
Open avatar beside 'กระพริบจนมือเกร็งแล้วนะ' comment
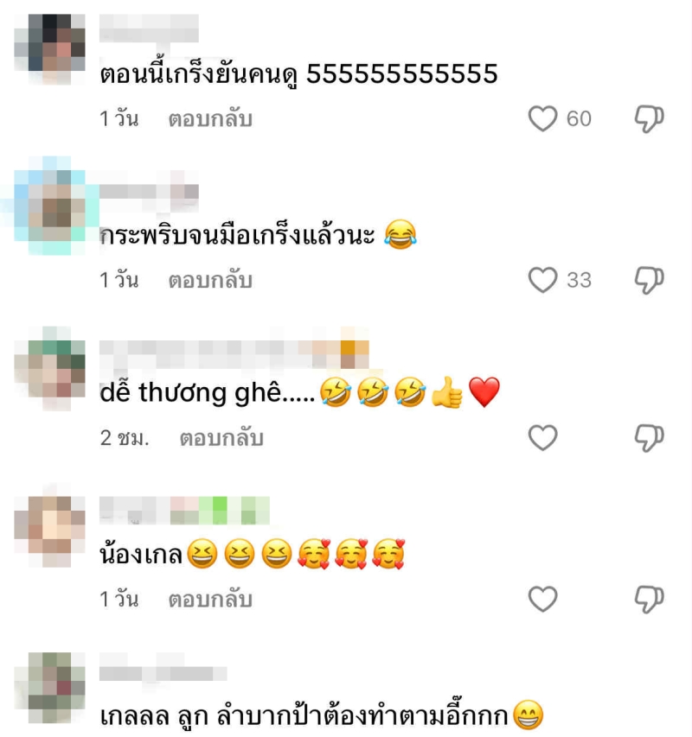[50, 206]
